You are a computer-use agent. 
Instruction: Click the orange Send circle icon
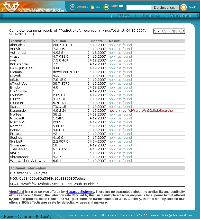tap(184, 7)
